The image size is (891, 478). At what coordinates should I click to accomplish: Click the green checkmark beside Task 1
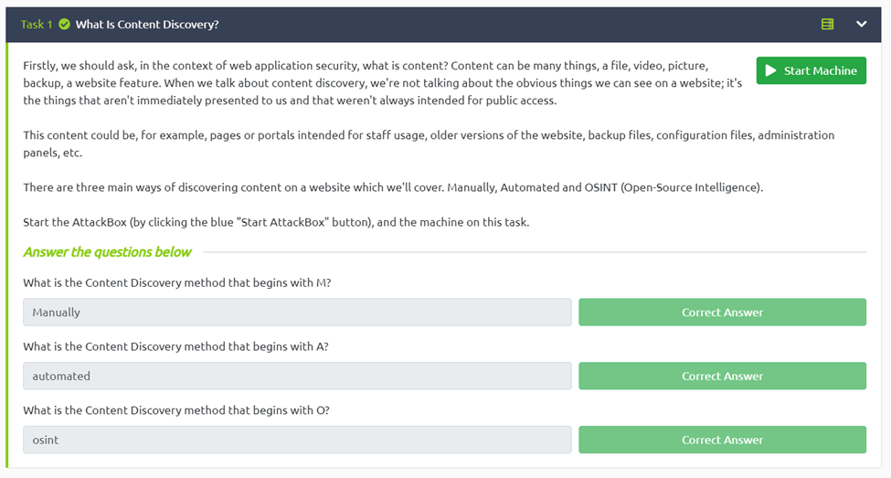click(x=64, y=25)
